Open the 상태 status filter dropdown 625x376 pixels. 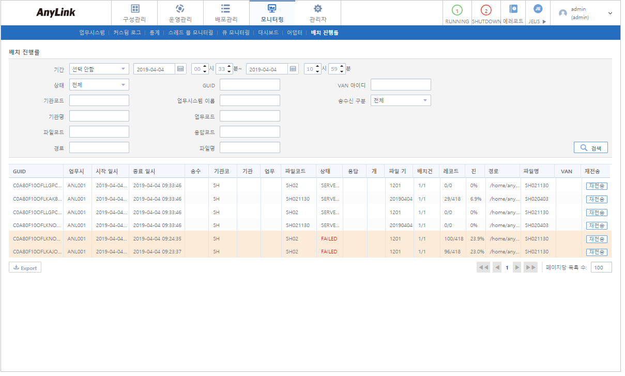pos(99,84)
